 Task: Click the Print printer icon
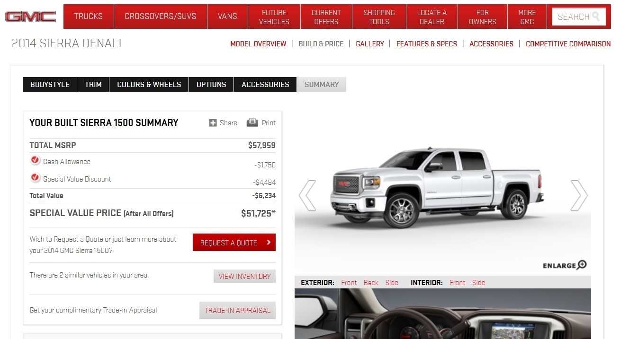(x=252, y=122)
